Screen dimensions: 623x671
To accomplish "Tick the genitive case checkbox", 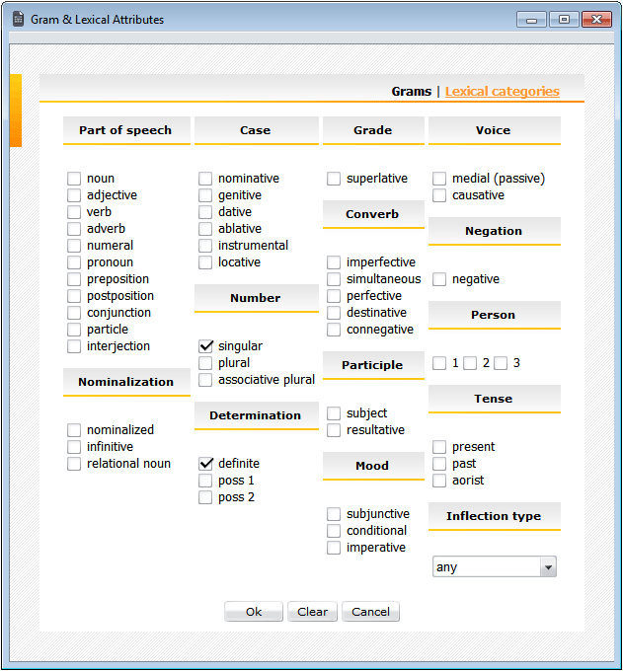I will [205, 195].
